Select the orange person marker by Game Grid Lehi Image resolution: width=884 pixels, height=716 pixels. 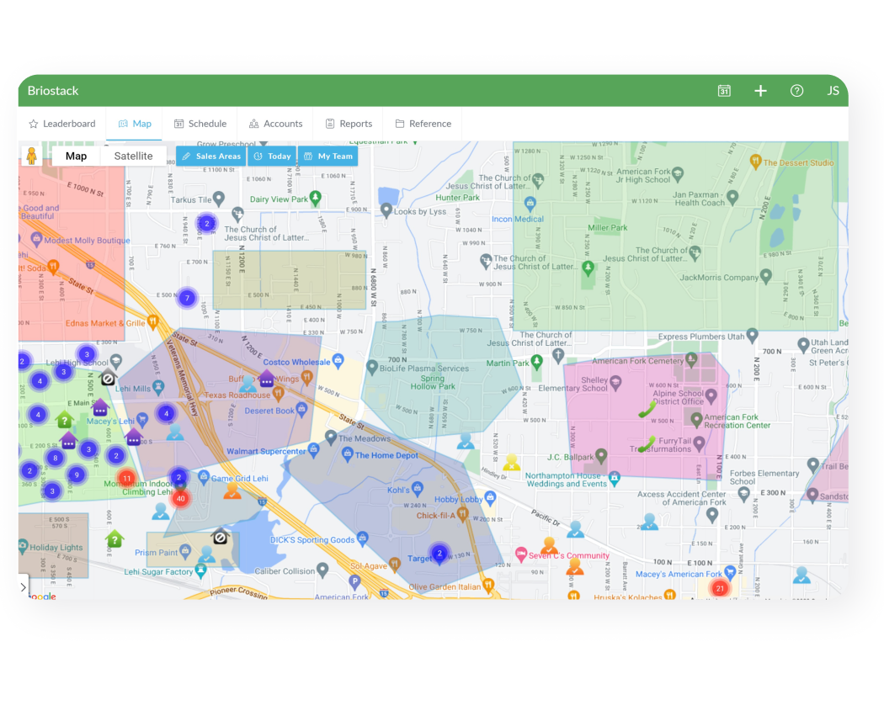tap(232, 491)
